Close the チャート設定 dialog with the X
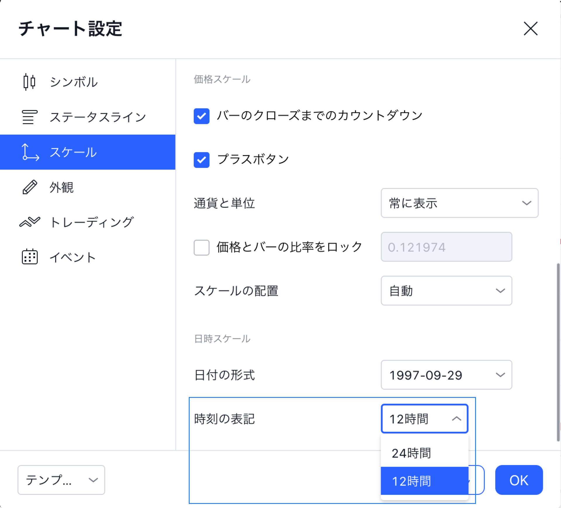561x508 pixels. [530, 29]
